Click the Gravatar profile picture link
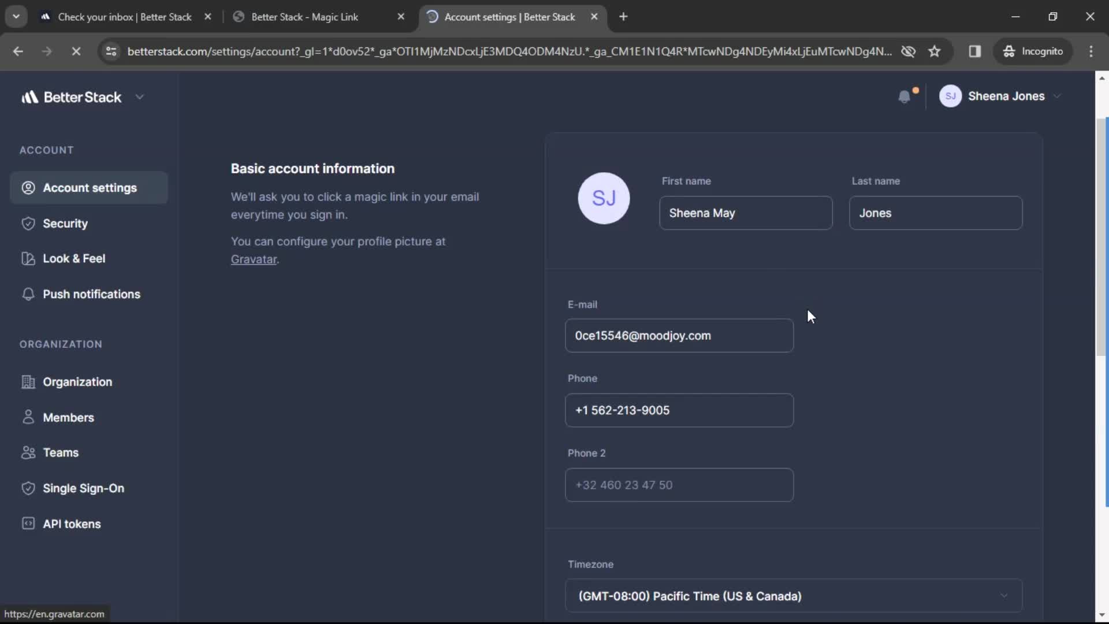1109x624 pixels. (x=254, y=258)
